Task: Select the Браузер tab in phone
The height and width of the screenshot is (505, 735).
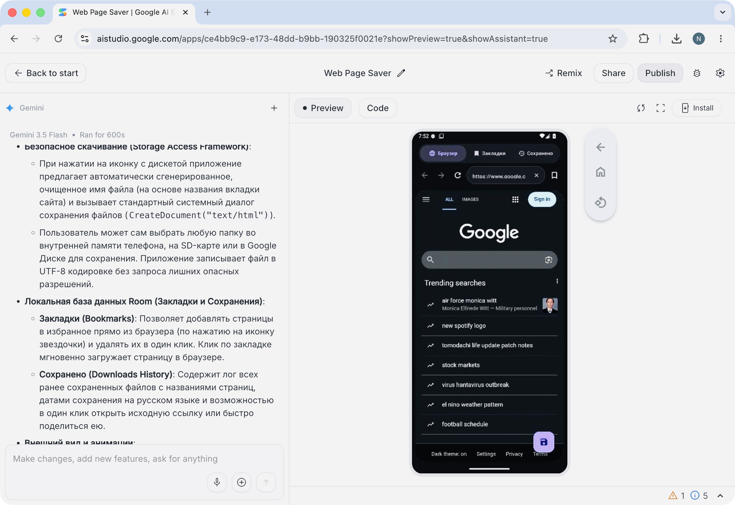Action: coord(443,153)
